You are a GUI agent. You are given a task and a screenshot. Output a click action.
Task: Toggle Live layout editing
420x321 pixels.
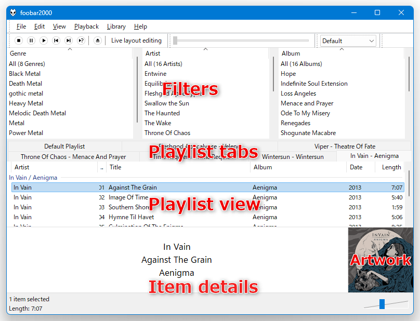point(136,41)
